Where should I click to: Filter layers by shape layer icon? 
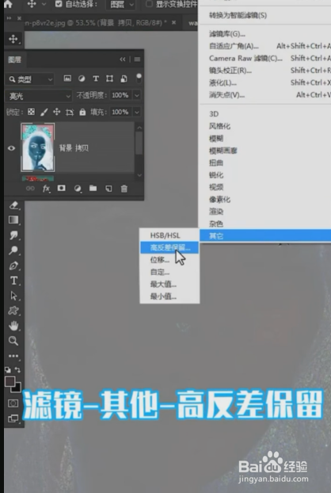pyautogui.click(x=109, y=78)
